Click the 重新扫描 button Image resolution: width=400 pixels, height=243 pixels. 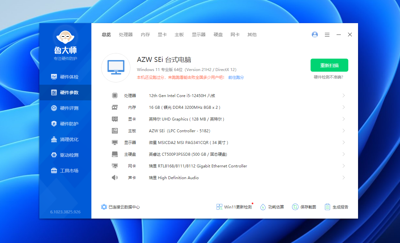coord(329,65)
